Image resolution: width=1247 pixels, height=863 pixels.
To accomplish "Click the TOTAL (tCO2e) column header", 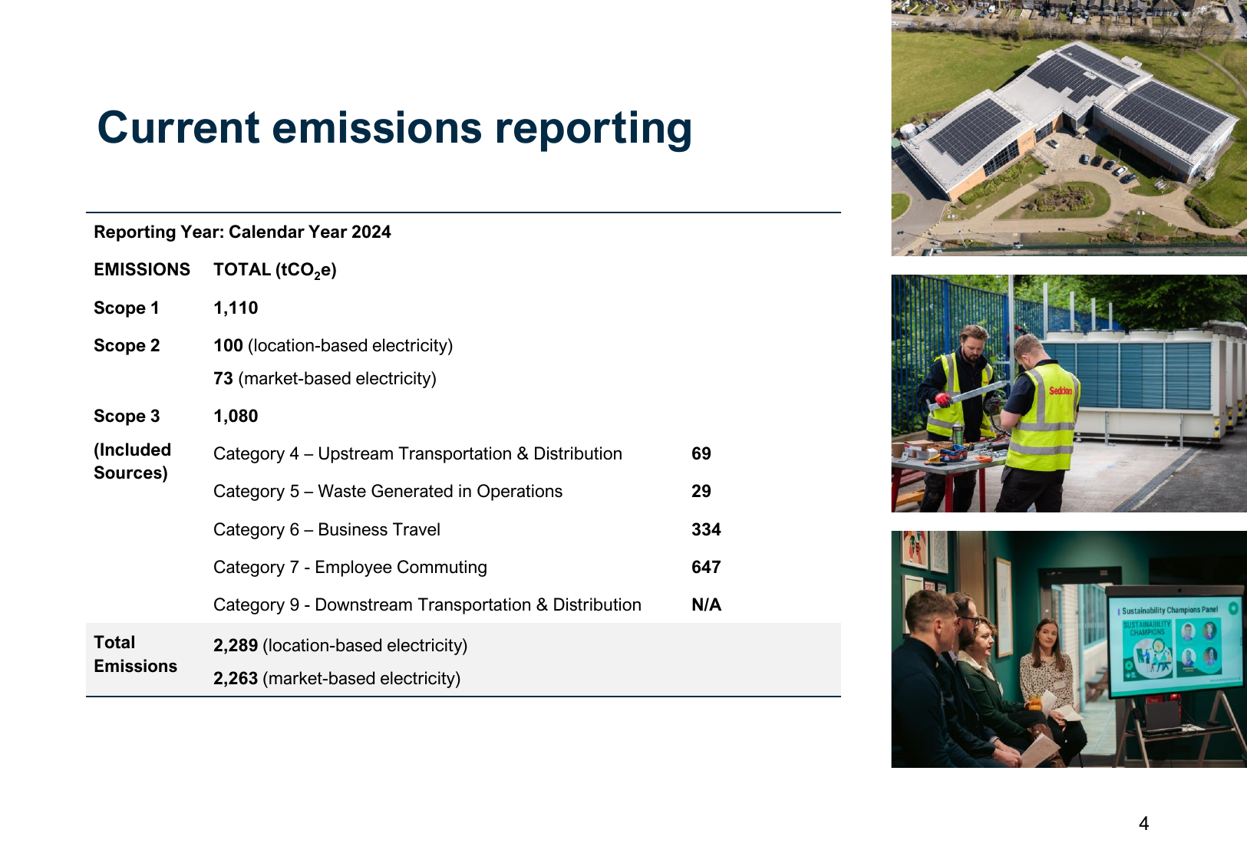I will click(x=275, y=270).
